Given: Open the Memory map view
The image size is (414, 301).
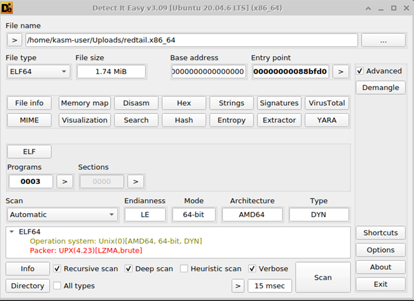Looking at the screenshot, I should coord(84,103).
